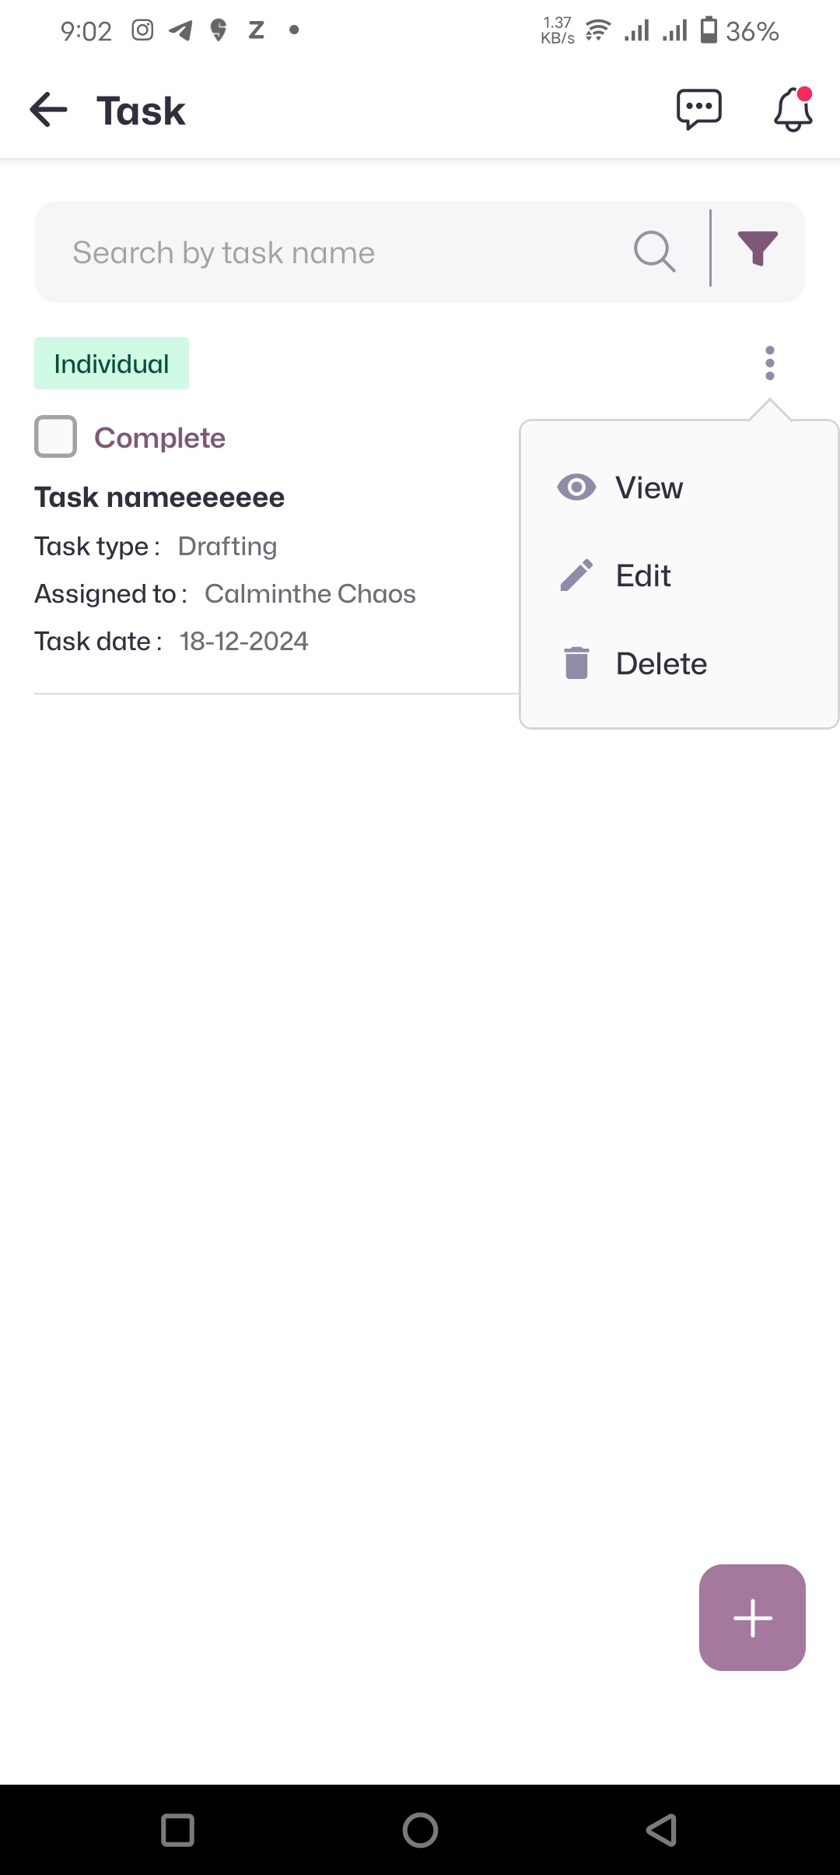The width and height of the screenshot is (840, 1875).
Task: Open the task filter funnel
Action: click(758, 250)
